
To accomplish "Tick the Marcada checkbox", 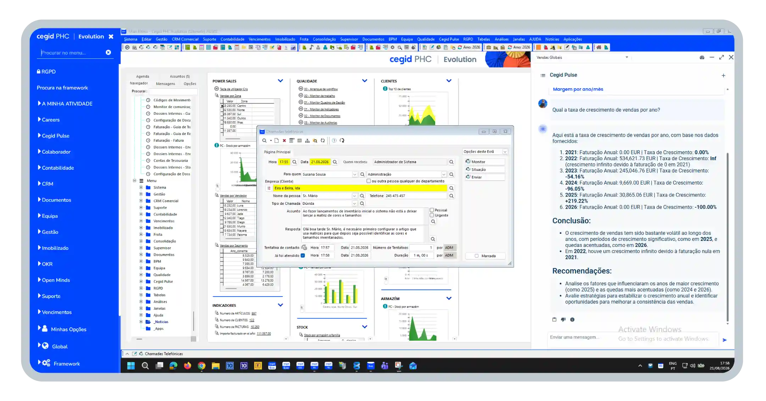I will coord(477,256).
